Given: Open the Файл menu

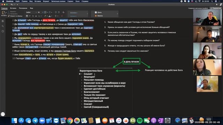Looking at the screenshot, I should pos(17,1).
